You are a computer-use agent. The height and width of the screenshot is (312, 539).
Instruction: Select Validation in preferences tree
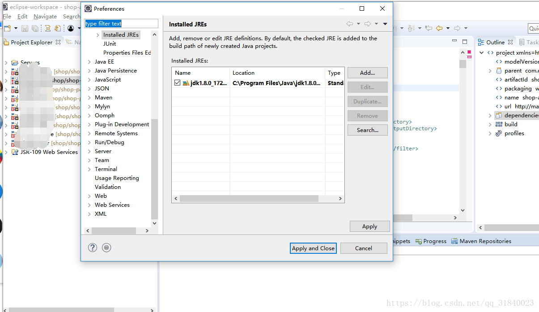(108, 187)
